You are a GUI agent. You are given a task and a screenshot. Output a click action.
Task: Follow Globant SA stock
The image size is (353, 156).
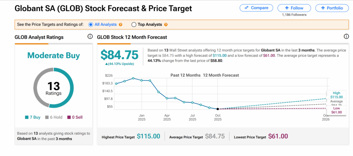coord(294,8)
